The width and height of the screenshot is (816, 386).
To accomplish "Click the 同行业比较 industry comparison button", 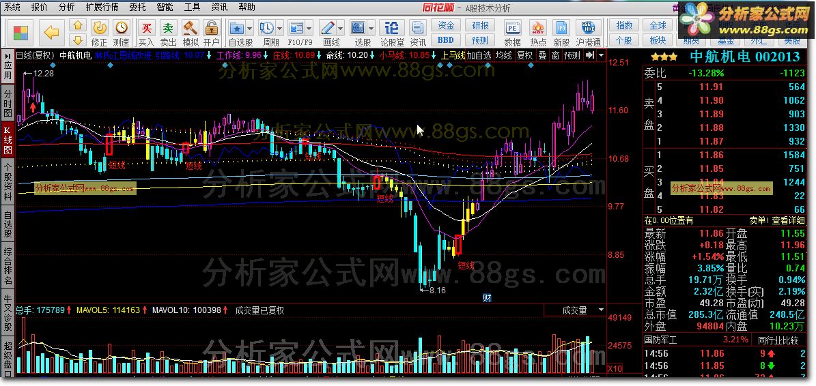I will (778, 340).
